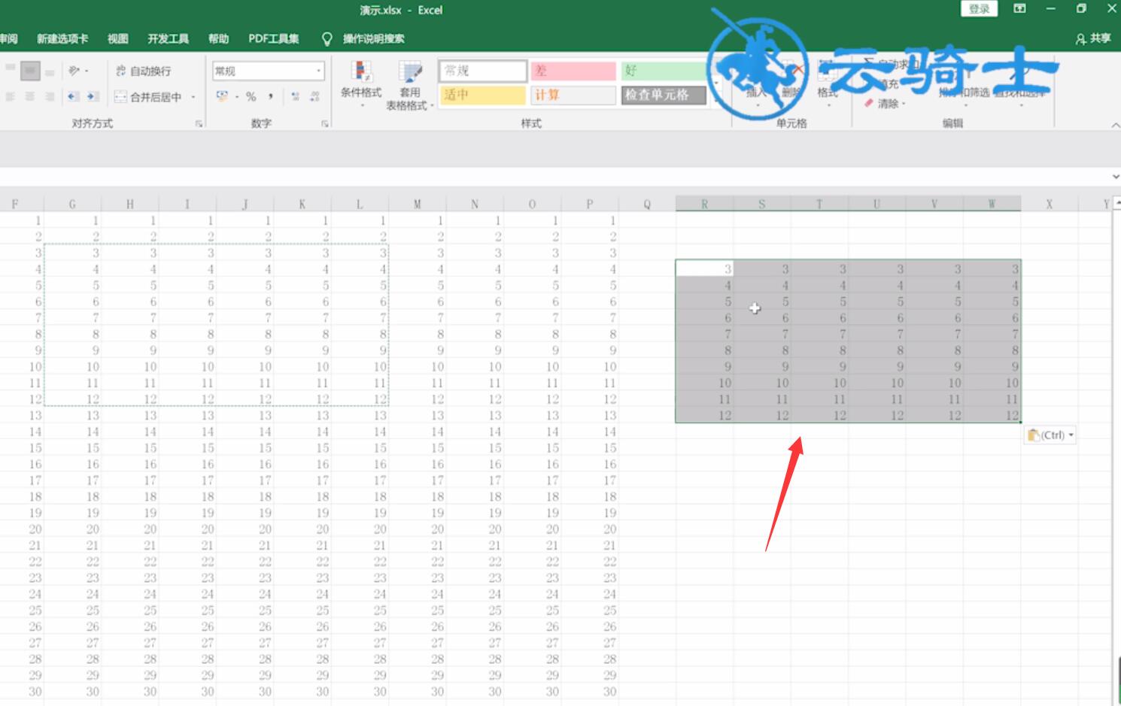Apply percent style
Screen dimensions: 1121x706
(251, 96)
